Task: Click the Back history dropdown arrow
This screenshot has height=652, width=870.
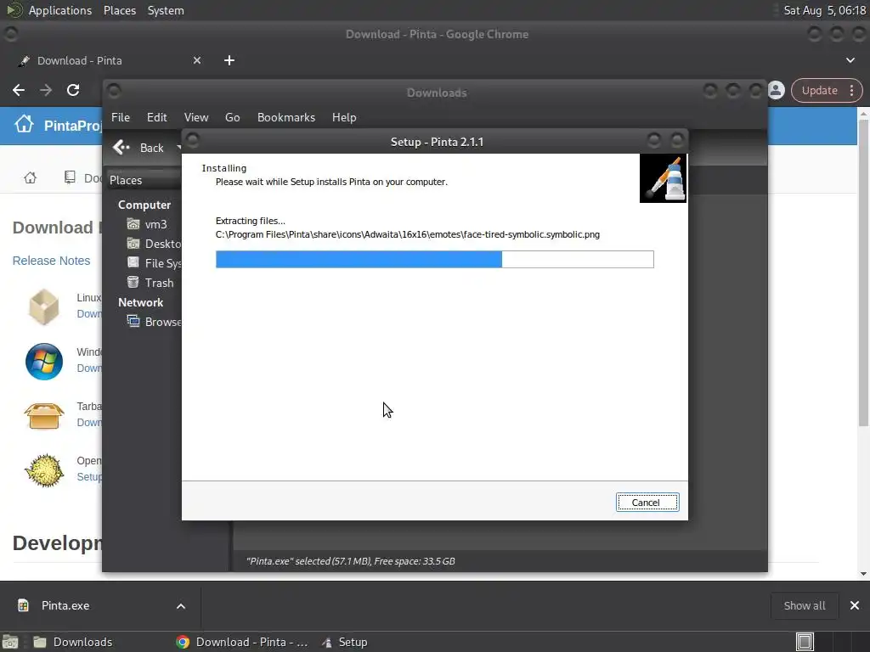Action: coord(178,148)
